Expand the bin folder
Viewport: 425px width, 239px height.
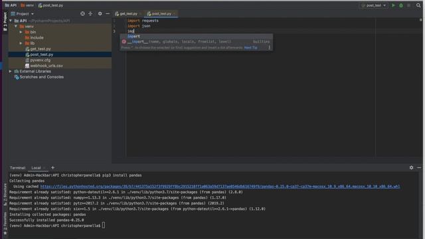pos(21,32)
